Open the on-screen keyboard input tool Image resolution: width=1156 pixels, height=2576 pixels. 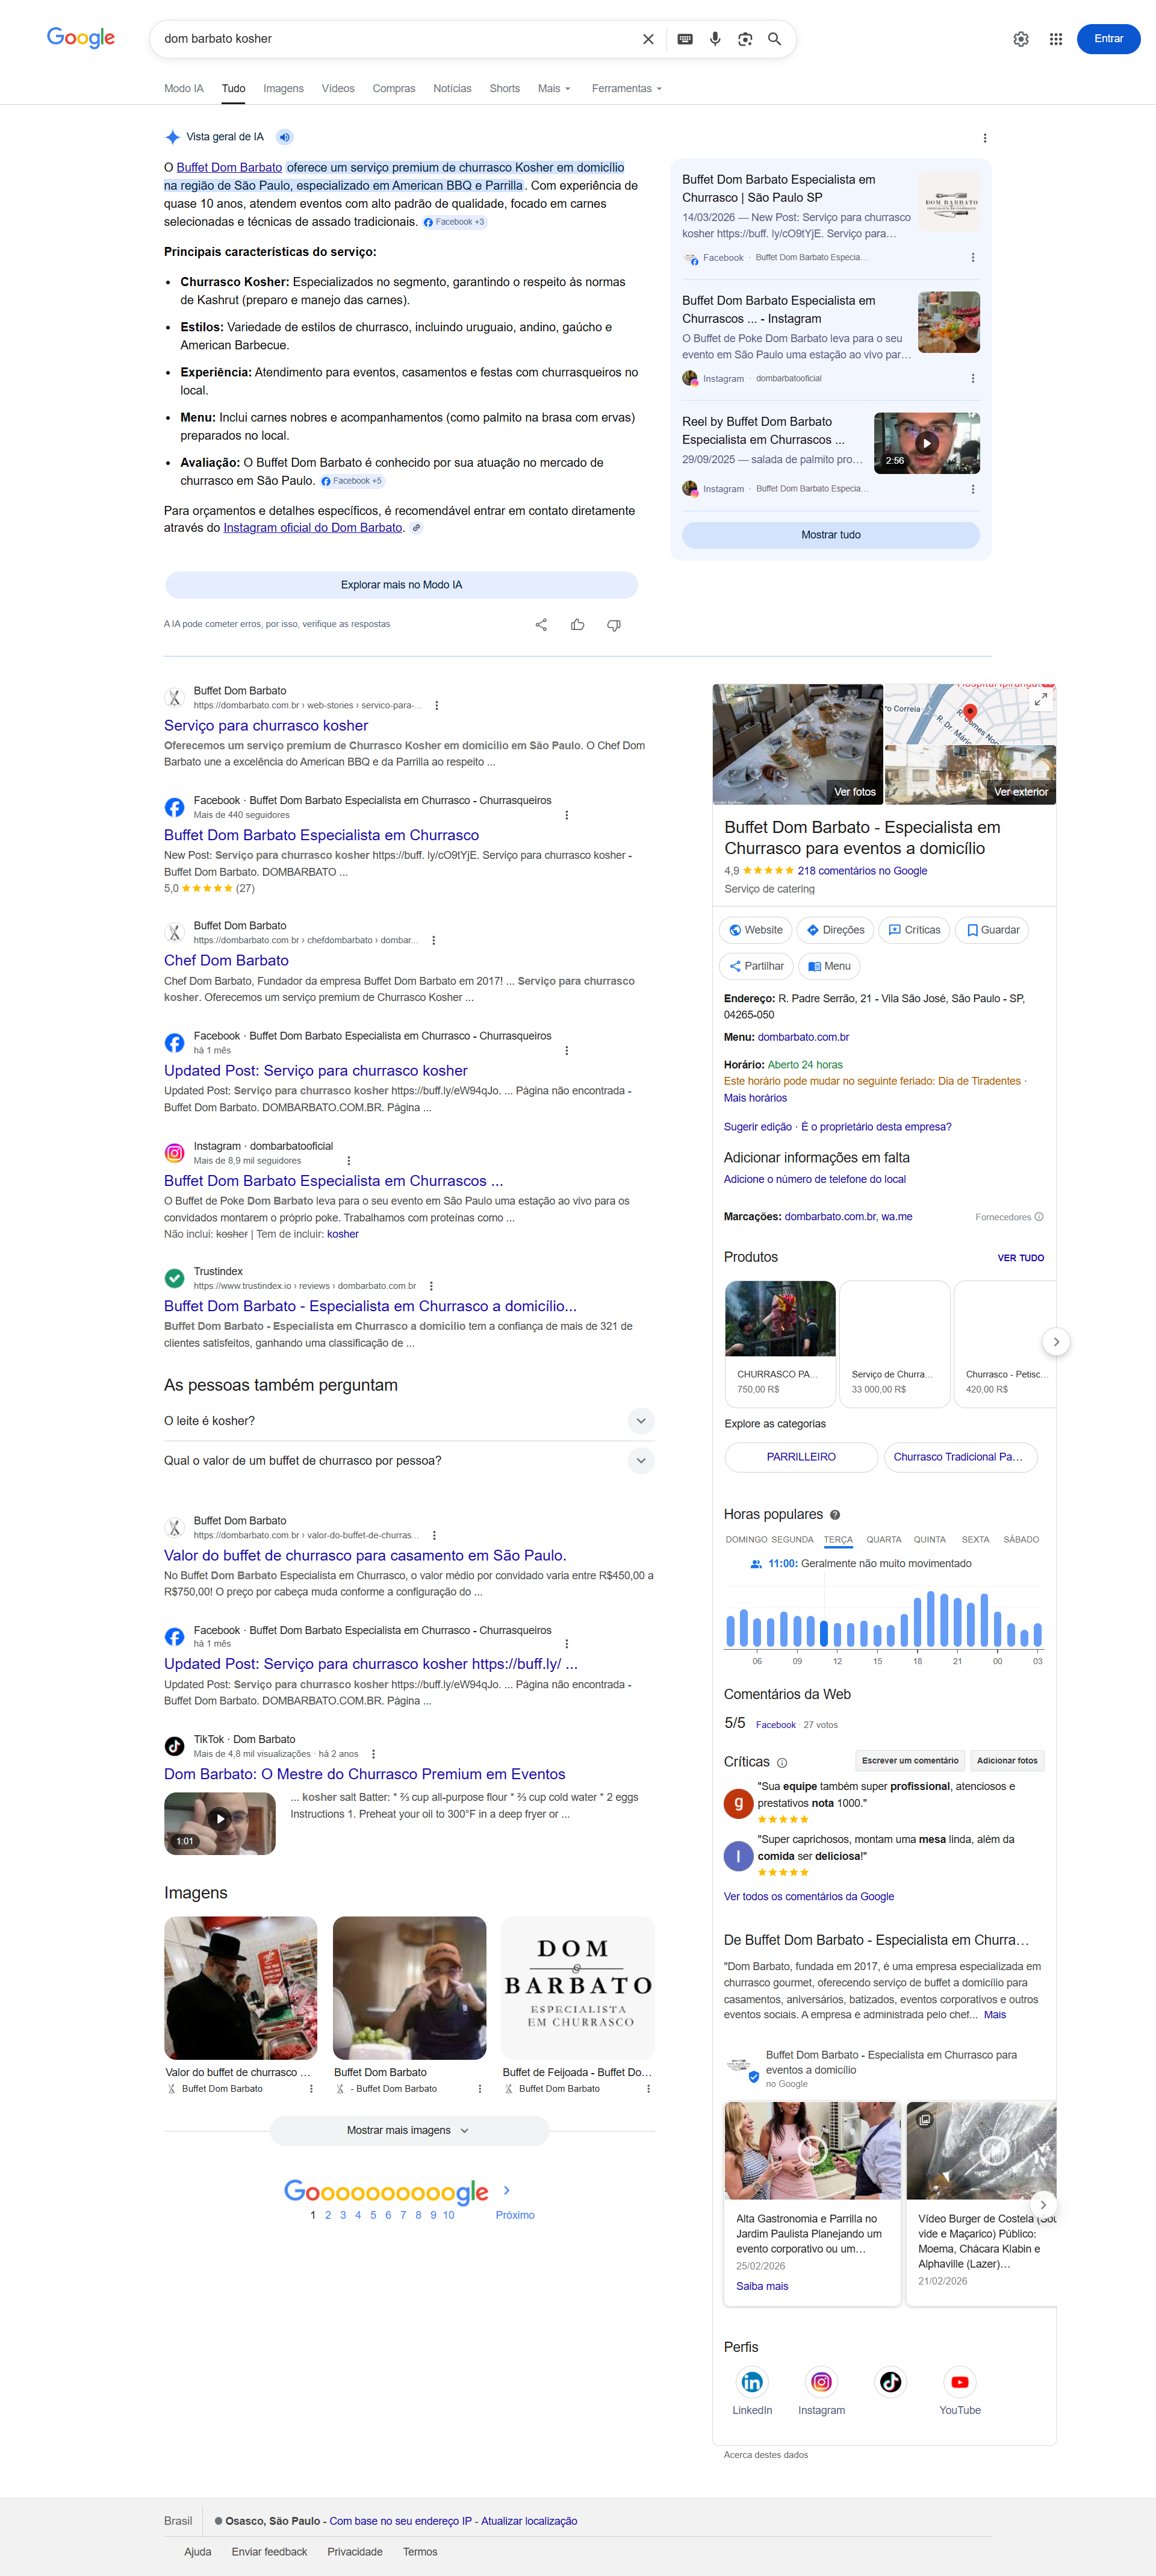[685, 39]
